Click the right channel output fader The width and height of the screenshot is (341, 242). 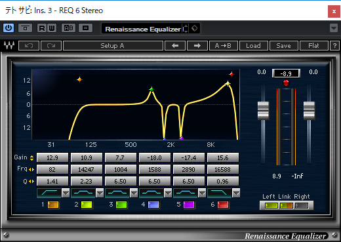point(309,111)
